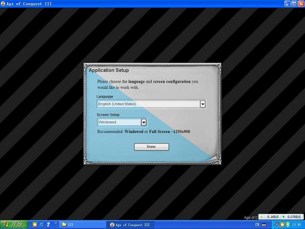Select Age of Conquest III taskbar button
305x229 pixels.
tap(130, 225)
